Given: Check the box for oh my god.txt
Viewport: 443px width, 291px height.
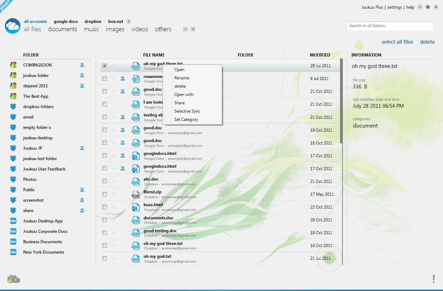Looking at the screenshot, I should [105, 258].
